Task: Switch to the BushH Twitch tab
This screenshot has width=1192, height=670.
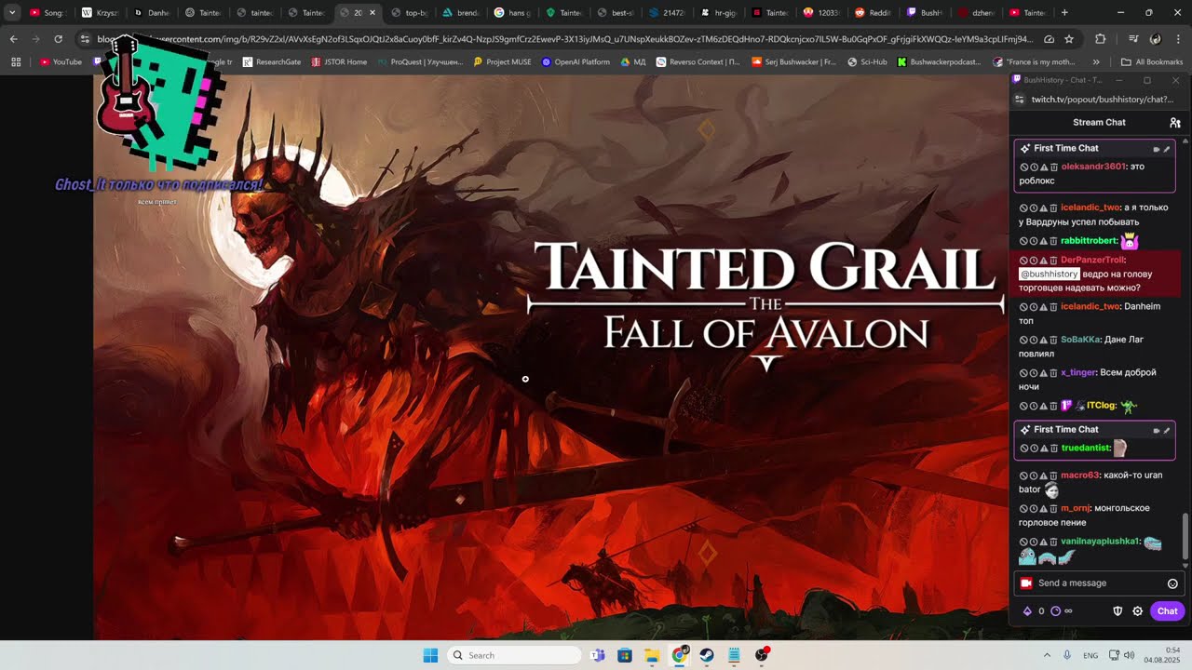Action: (x=923, y=13)
